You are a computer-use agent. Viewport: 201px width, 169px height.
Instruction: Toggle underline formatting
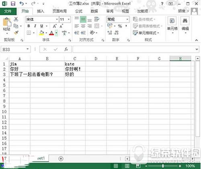(42, 26)
